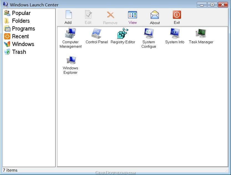Screen dimensions: 231x175
Task: Click the Programs category icon
Action: 7,29
